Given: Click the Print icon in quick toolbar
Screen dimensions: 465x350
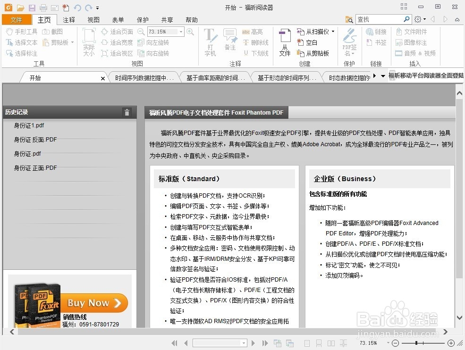Looking at the screenshot, I should 43,8.
